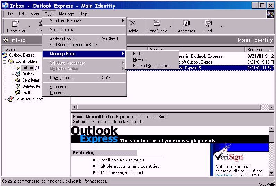276x186 pixels.
Task: Select the Inbox folder in tree
Action: (x=28, y=68)
